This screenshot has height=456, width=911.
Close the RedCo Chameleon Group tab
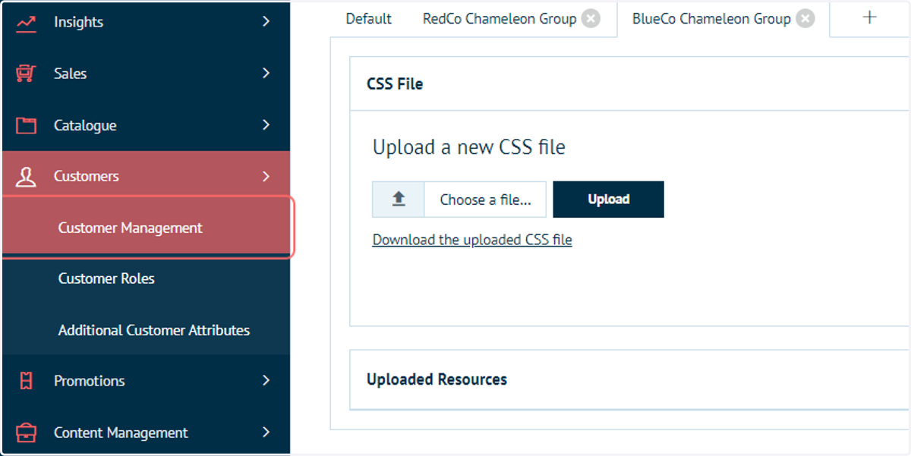(591, 19)
